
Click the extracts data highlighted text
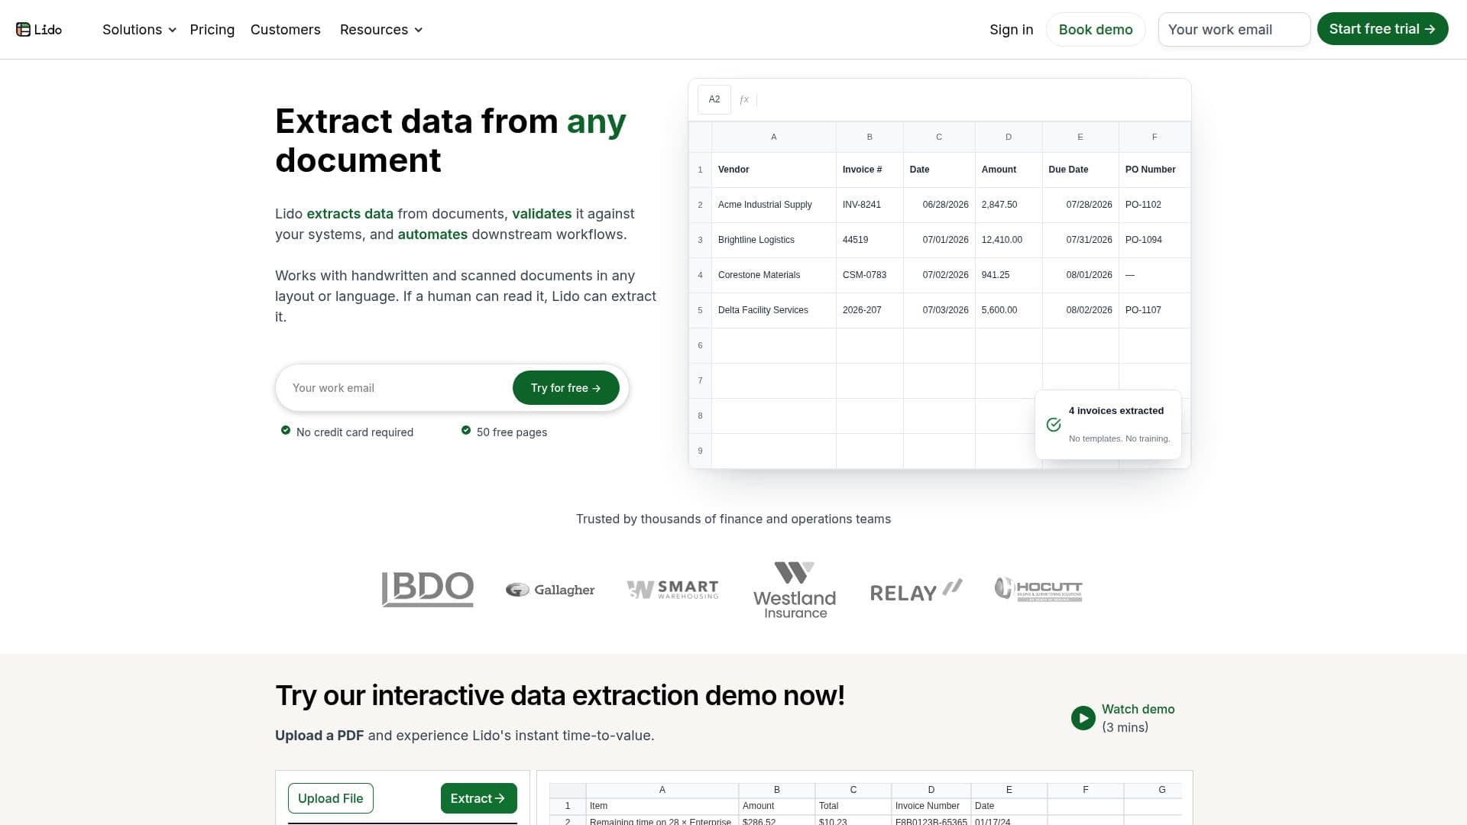[x=350, y=214]
